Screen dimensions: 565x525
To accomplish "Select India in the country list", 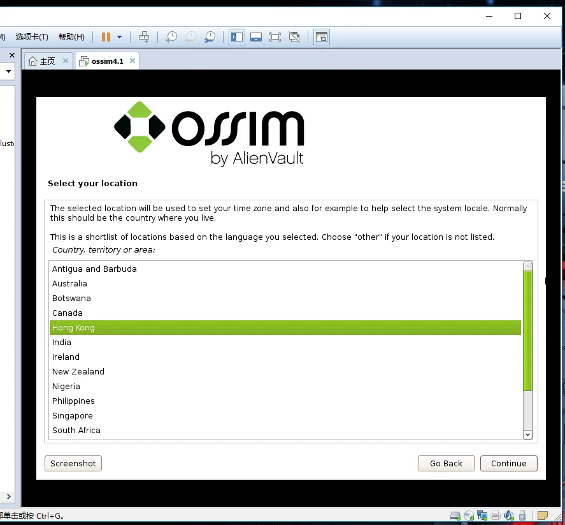I will (285, 342).
